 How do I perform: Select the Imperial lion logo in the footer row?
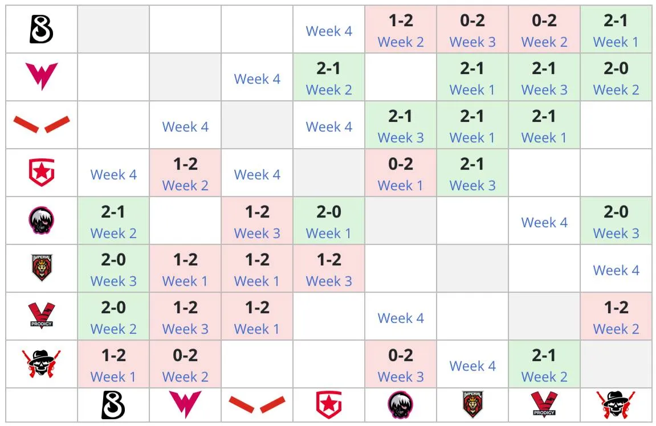pos(472,405)
